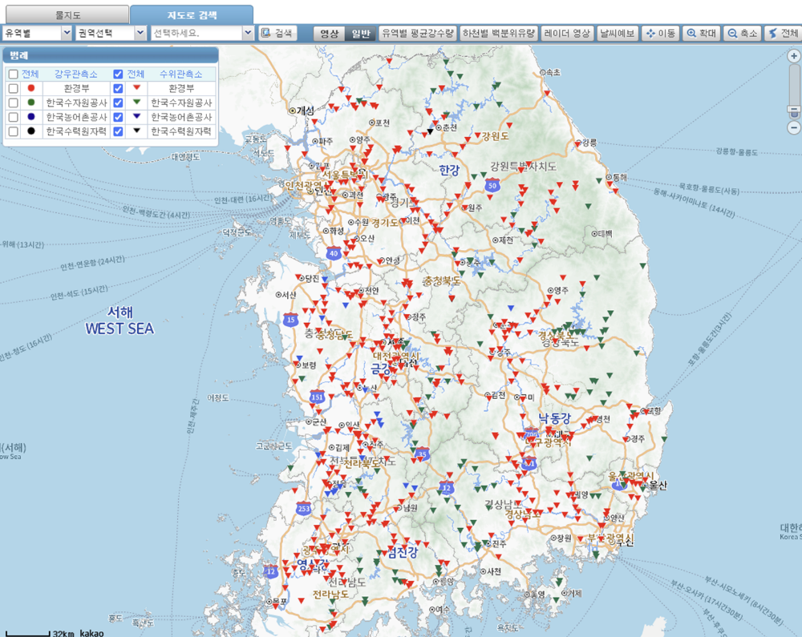Disable 한국수력원자력 water-level checkbox
Screen dimensions: 802x637
click(x=118, y=131)
